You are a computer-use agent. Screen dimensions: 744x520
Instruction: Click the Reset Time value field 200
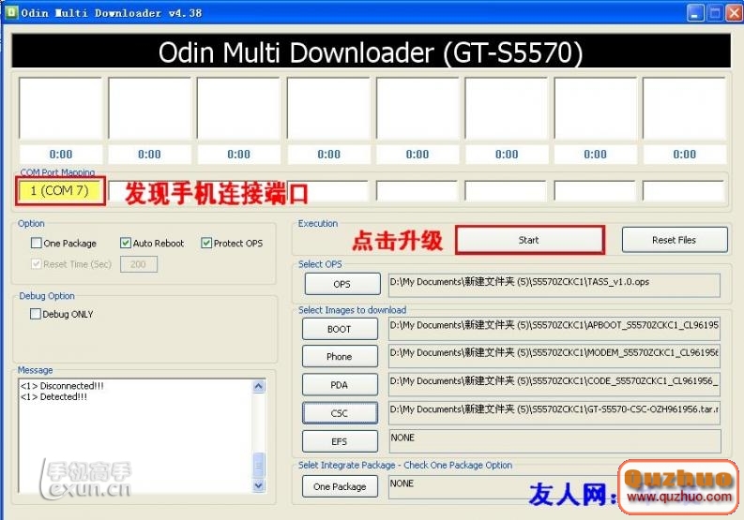[x=139, y=264]
